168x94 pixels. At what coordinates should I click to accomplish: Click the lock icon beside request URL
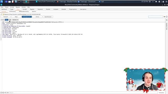(x=3, y=14)
